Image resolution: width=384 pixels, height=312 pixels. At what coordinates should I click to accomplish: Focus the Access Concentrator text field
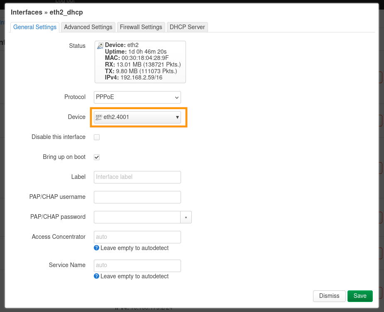[137, 237]
